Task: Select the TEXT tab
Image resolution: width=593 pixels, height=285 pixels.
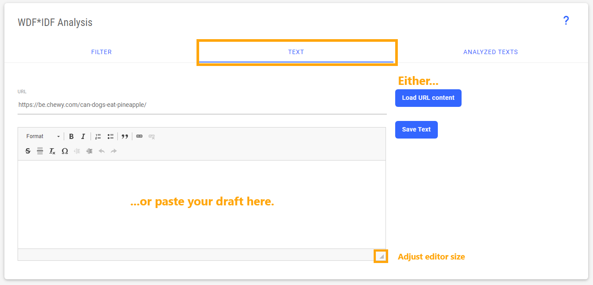Action: pyautogui.click(x=296, y=51)
